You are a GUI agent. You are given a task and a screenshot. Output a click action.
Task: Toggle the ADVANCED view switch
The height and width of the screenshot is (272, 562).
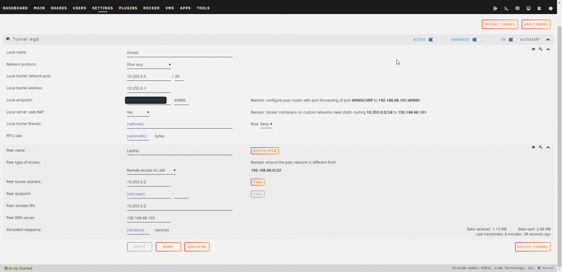coord(477,40)
